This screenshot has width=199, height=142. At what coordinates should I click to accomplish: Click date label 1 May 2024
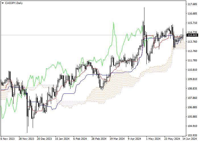point(153,139)
